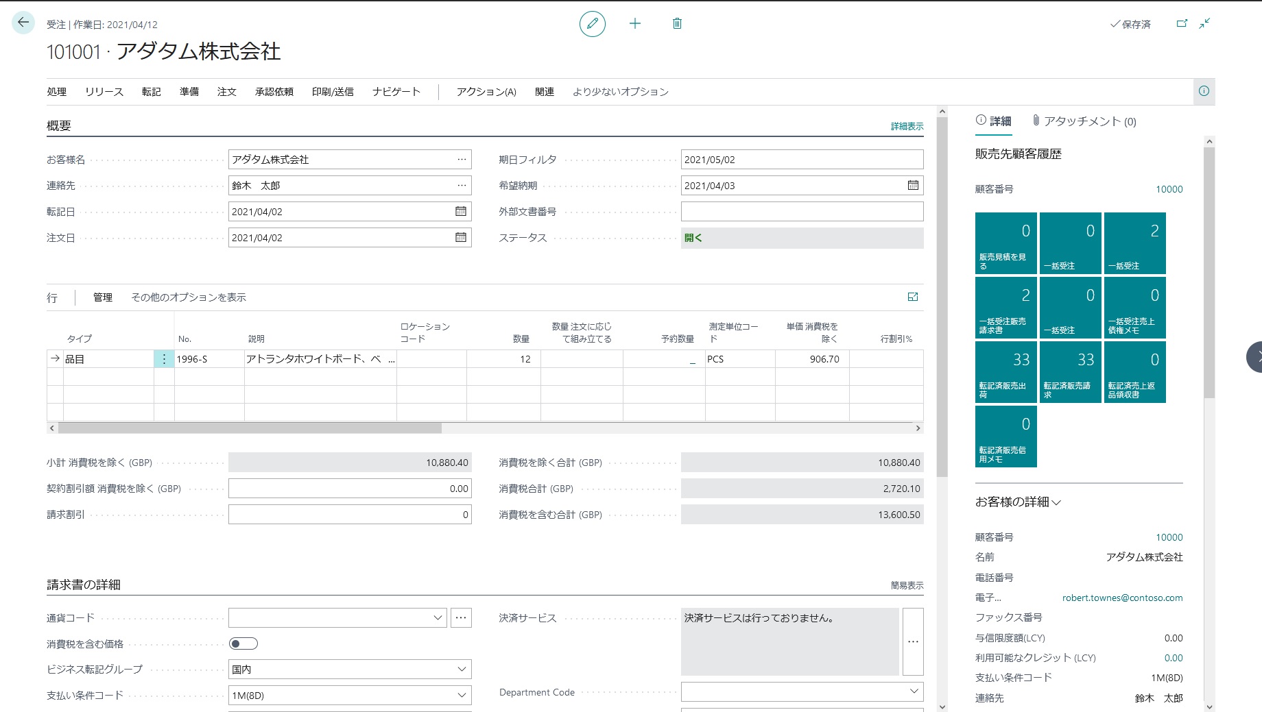1262x712 pixels.
Task: Open the 準備 menu
Action: [189, 92]
